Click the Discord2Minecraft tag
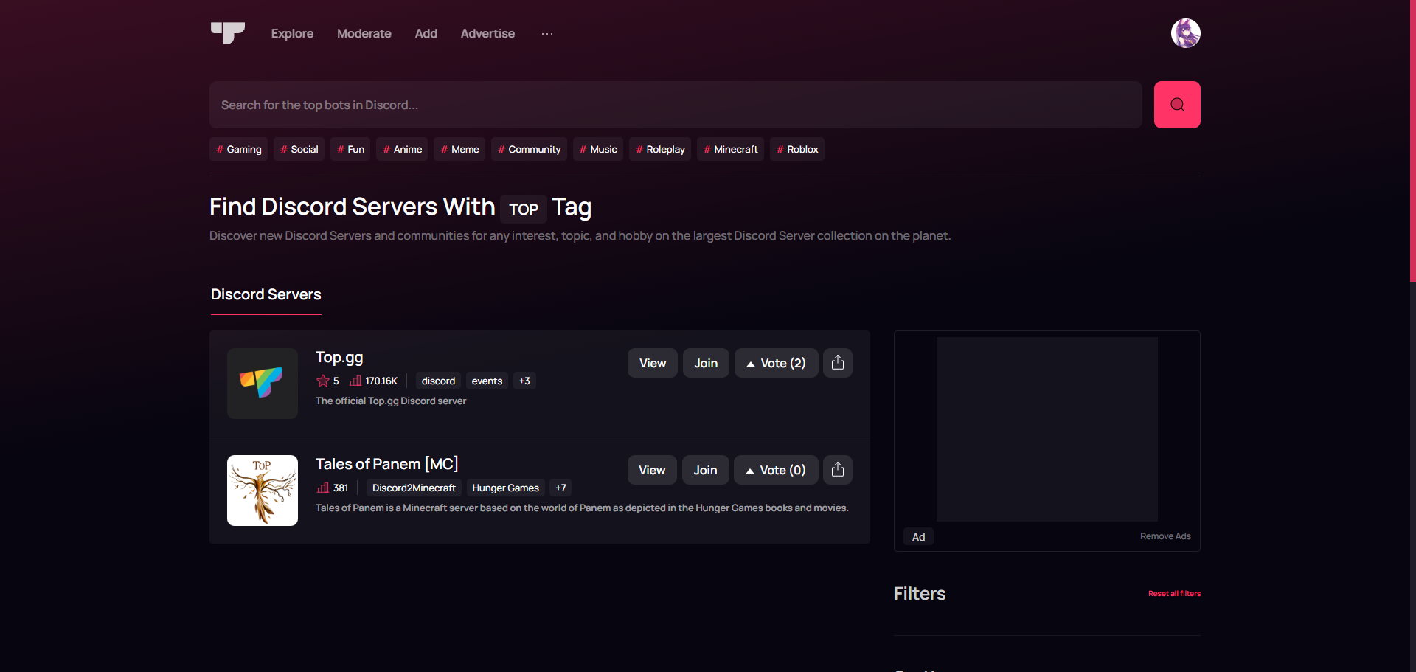The width and height of the screenshot is (1416, 672). [x=414, y=488]
